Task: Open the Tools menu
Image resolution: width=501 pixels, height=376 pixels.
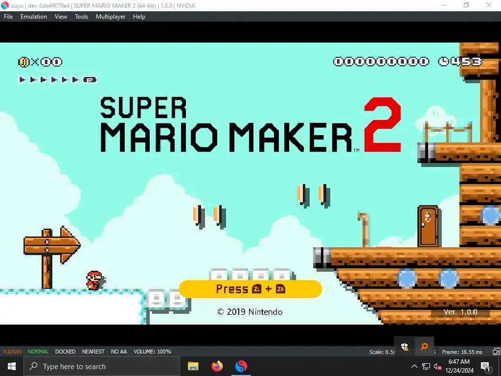Action: point(82,17)
